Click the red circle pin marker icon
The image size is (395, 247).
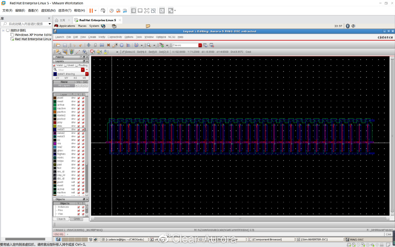[93, 52]
